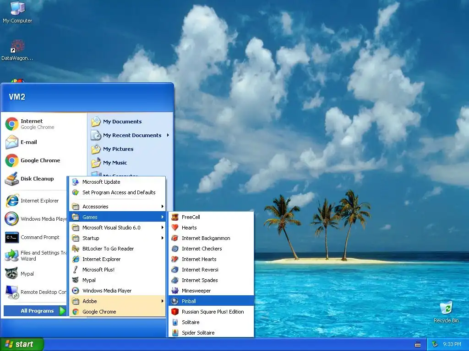Expand the My Recent Documents arrow
The width and height of the screenshot is (469, 351).
click(x=168, y=135)
